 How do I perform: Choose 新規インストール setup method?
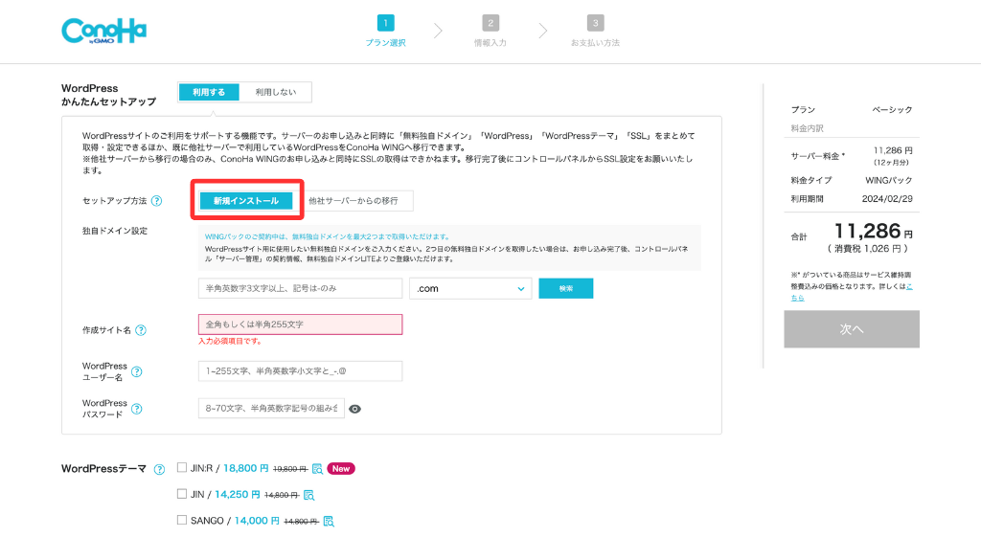point(246,201)
